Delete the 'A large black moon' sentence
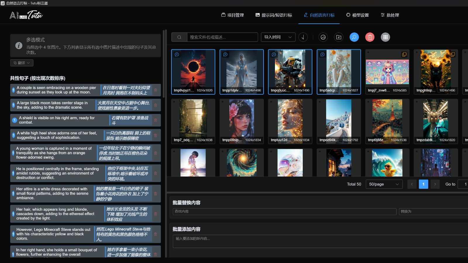This screenshot has width=468, height=263. 156,105
